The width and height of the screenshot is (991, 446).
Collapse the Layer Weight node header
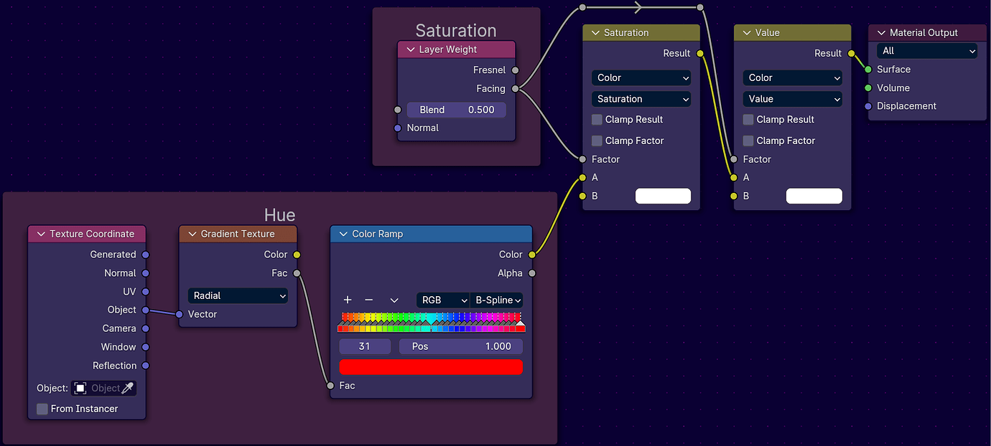(409, 49)
